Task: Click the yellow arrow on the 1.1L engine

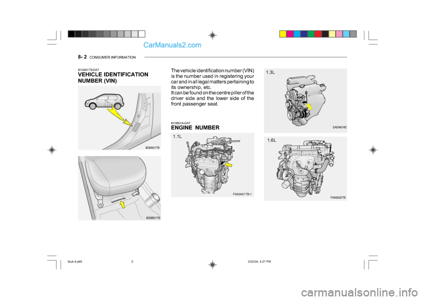Action: 228,165
